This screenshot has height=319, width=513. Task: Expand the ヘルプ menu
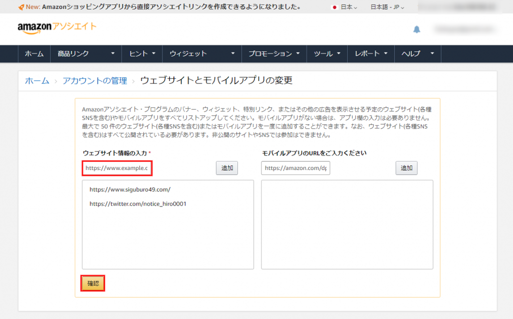(418, 53)
